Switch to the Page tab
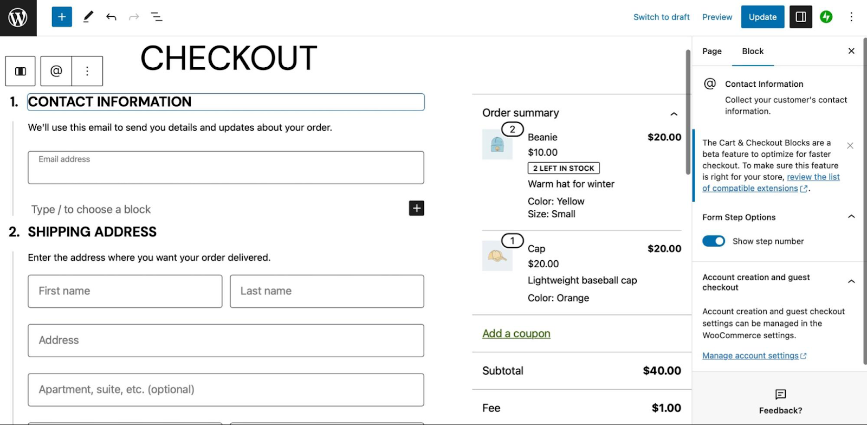The width and height of the screenshot is (867, 425). click(x=711, y=51)
